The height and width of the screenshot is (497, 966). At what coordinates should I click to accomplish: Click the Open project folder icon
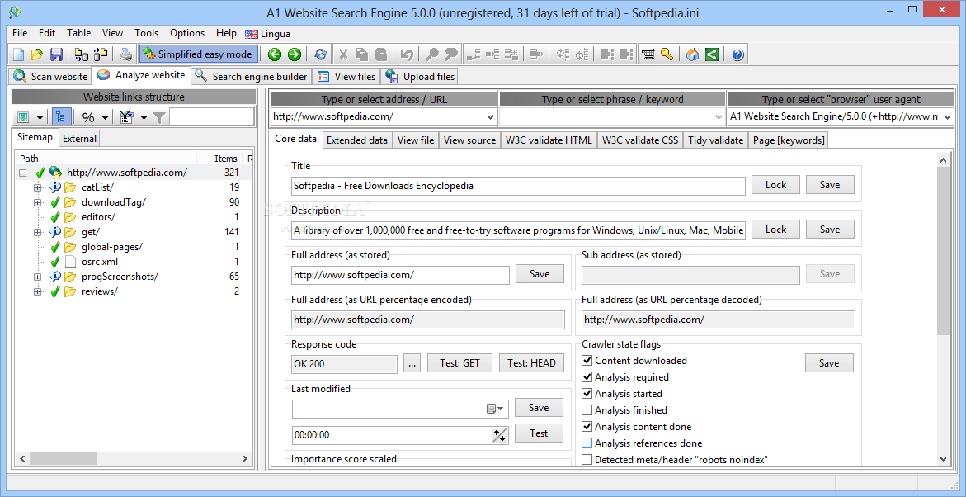point(37,54)
